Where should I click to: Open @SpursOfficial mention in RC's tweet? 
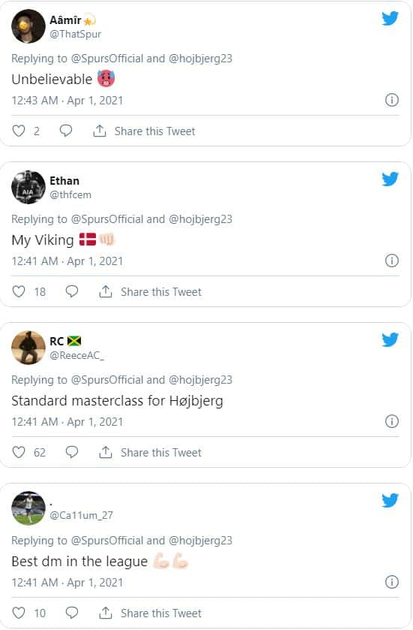click(107, 380)
